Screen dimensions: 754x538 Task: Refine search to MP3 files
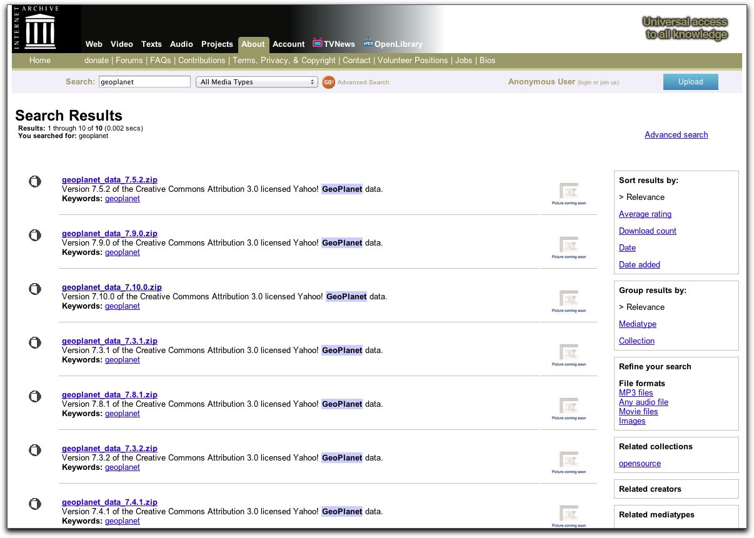(636, 393)
